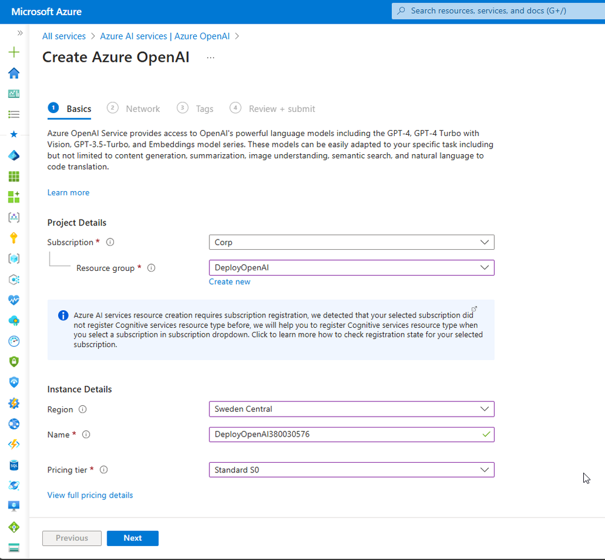Open external link icon in info banner
Viewport: 605px width, 560px height.
pyautogui.click(x=474, y=308)
